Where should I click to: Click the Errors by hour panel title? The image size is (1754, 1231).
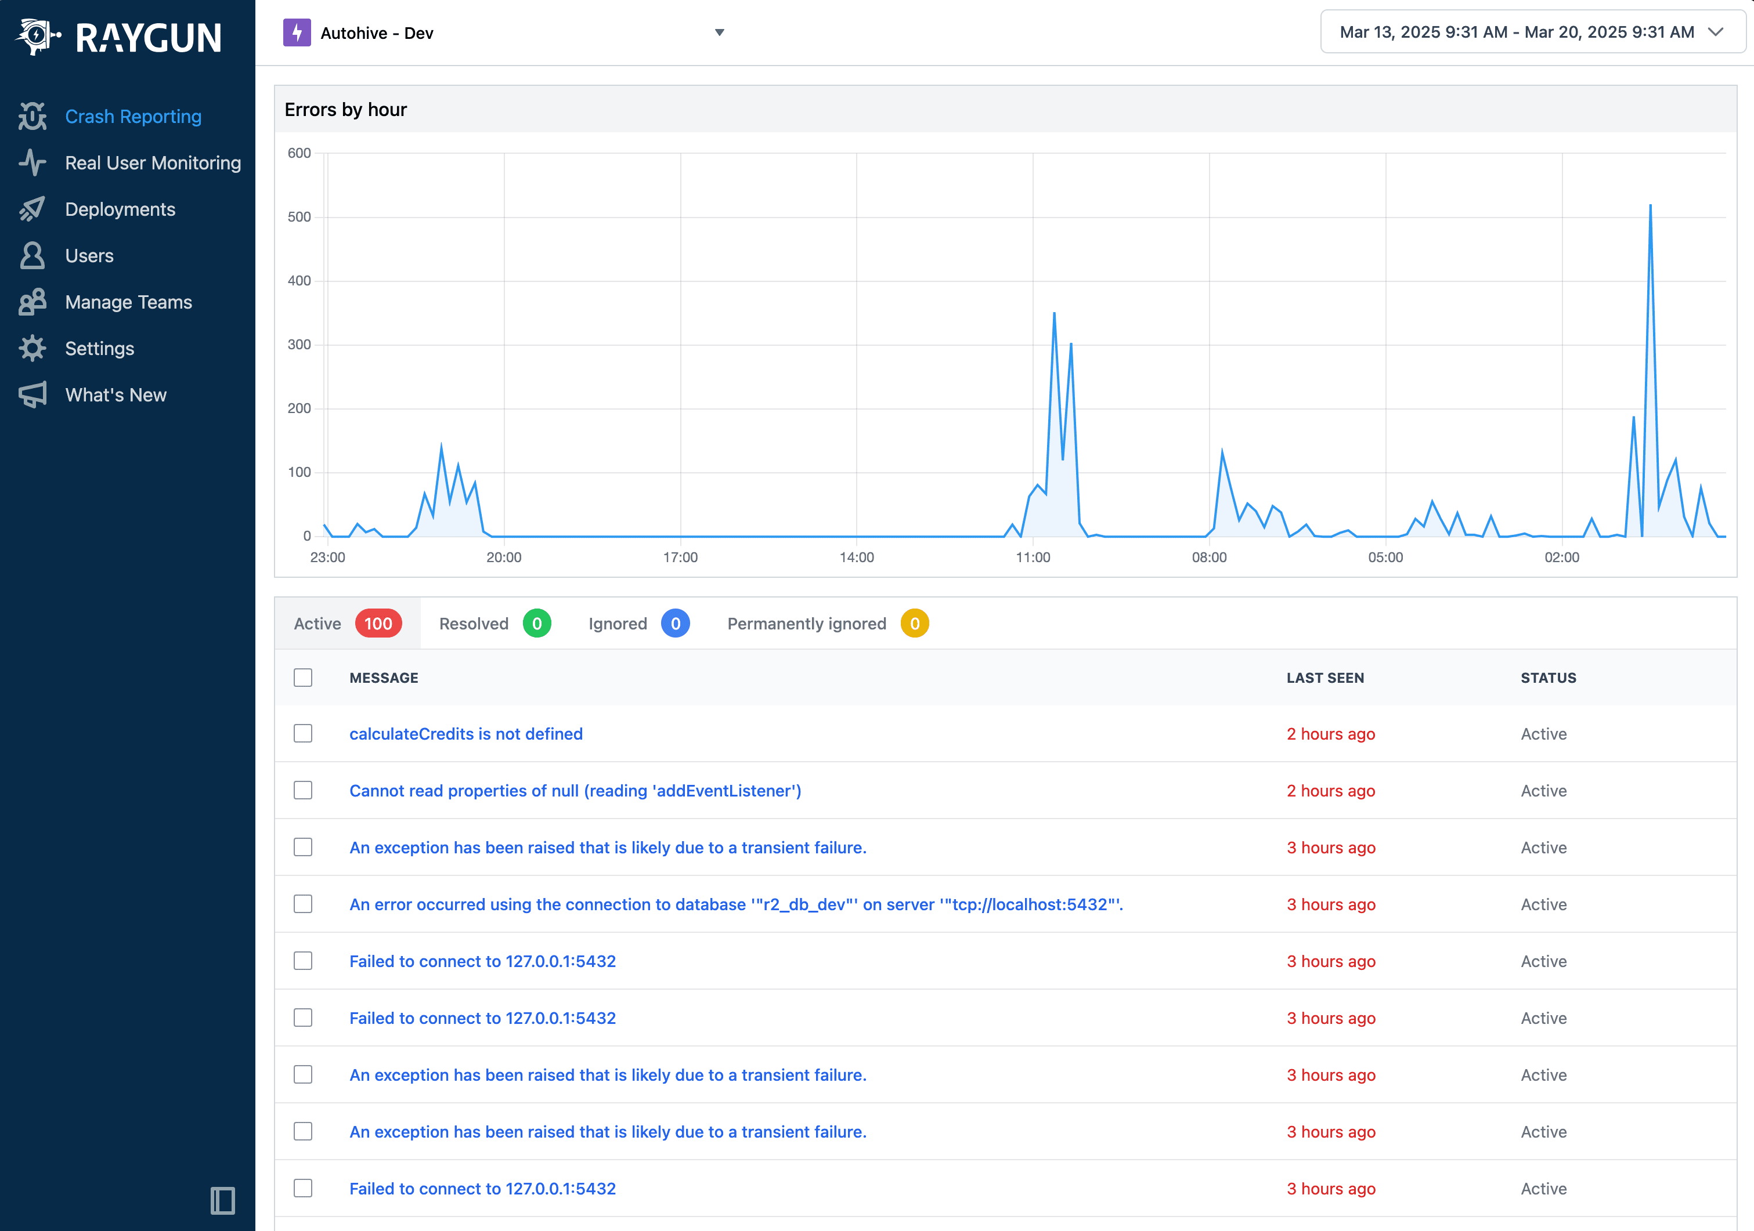(345, 110)
